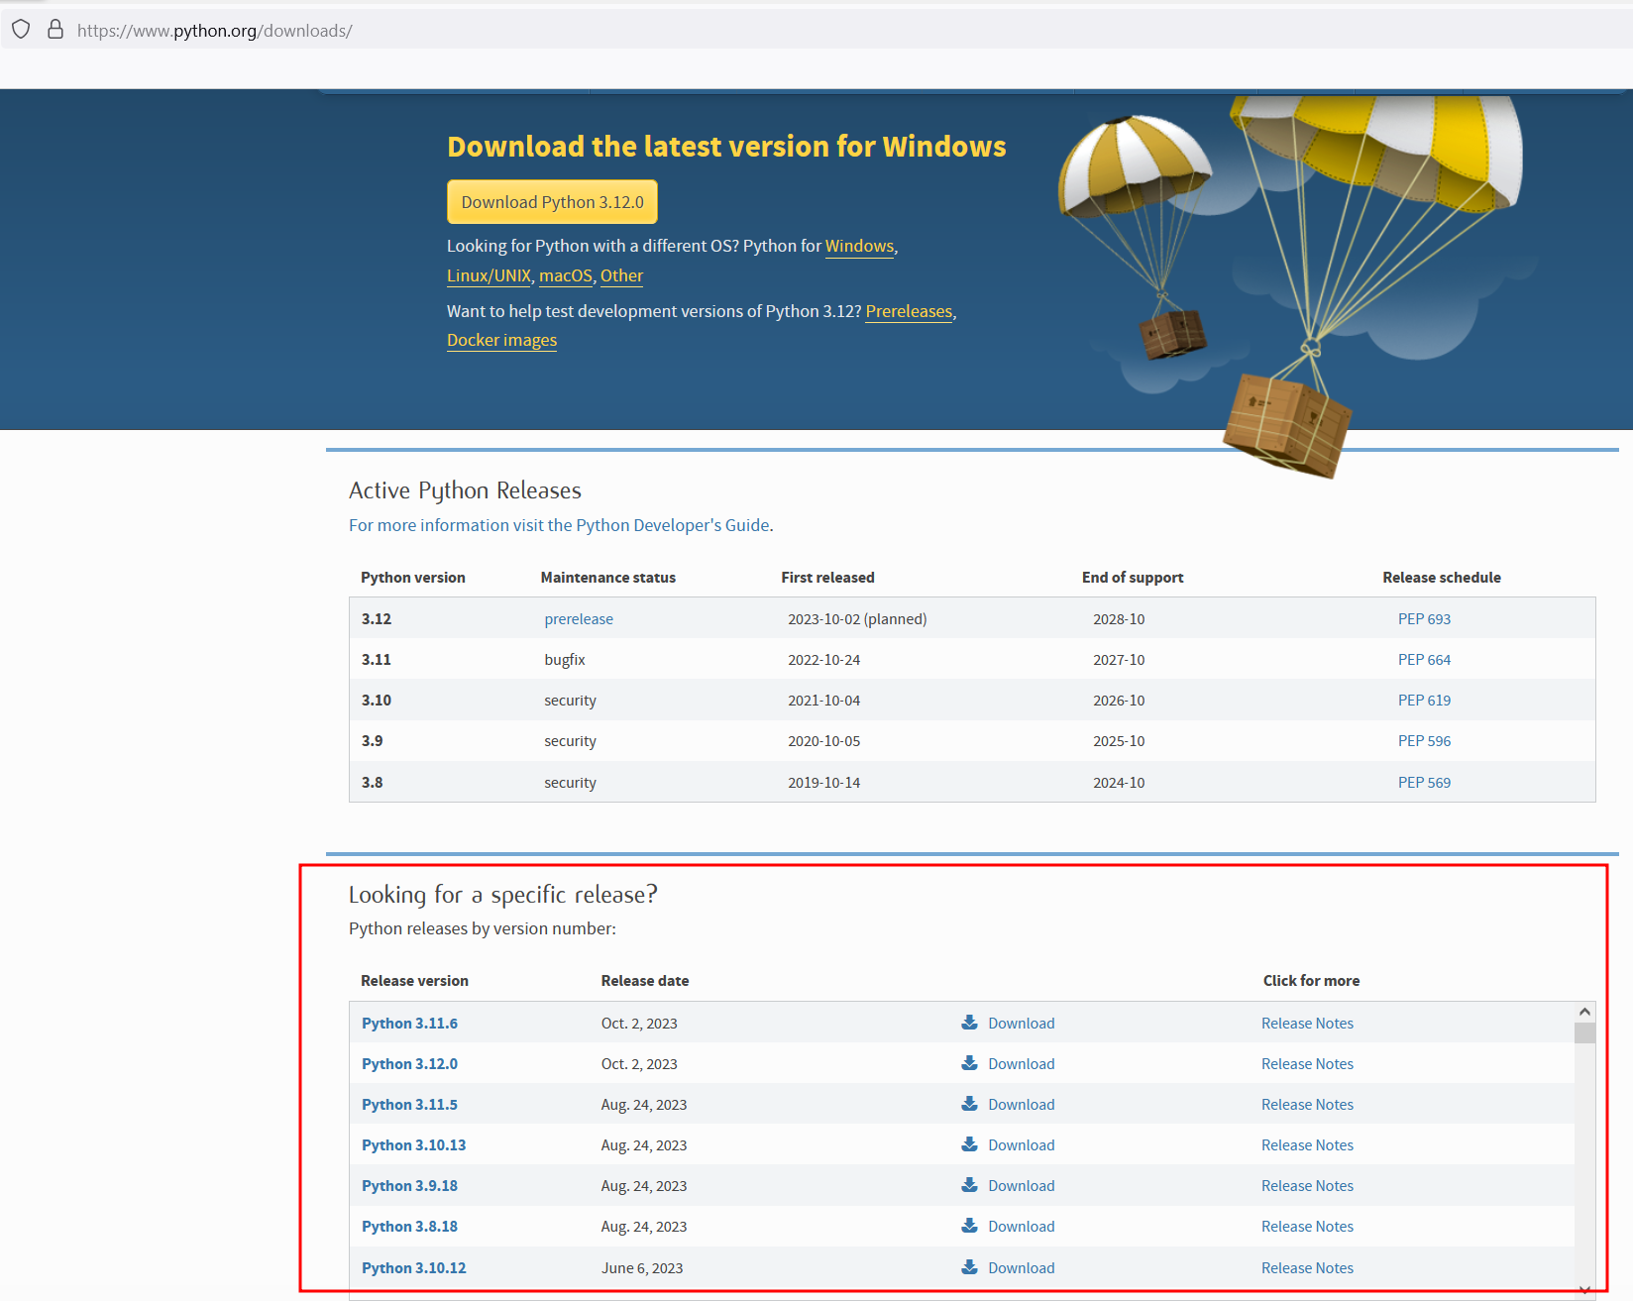Viewport: 1633px width, 1301px height.
Task: View Release Notes for Python 3.9.18
Action: 1307,1186
